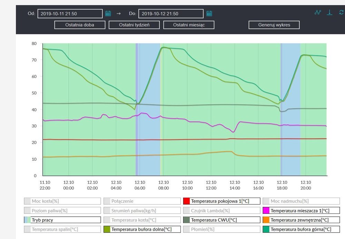The image size is (345, 239).
Task: Select the 'Ostatni miesiąc' time range
Action: 189,25
